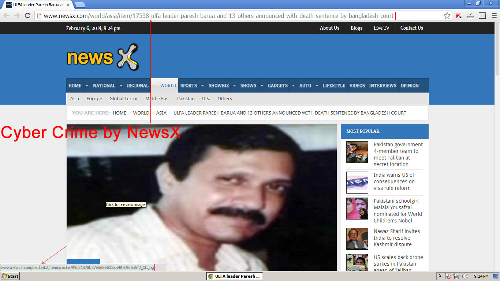Switch to the Pakistan submenu tab
Screen dimensions: 500x281
[186, 98]
